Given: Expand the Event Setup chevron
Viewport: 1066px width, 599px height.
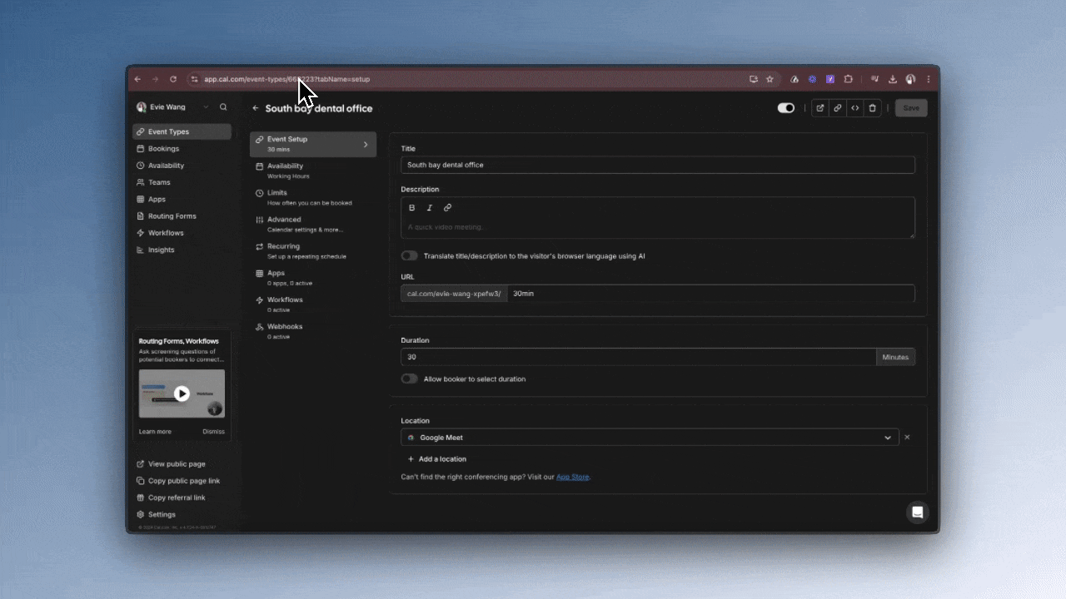Looking at the screenshot, I should tap(365, 143).
